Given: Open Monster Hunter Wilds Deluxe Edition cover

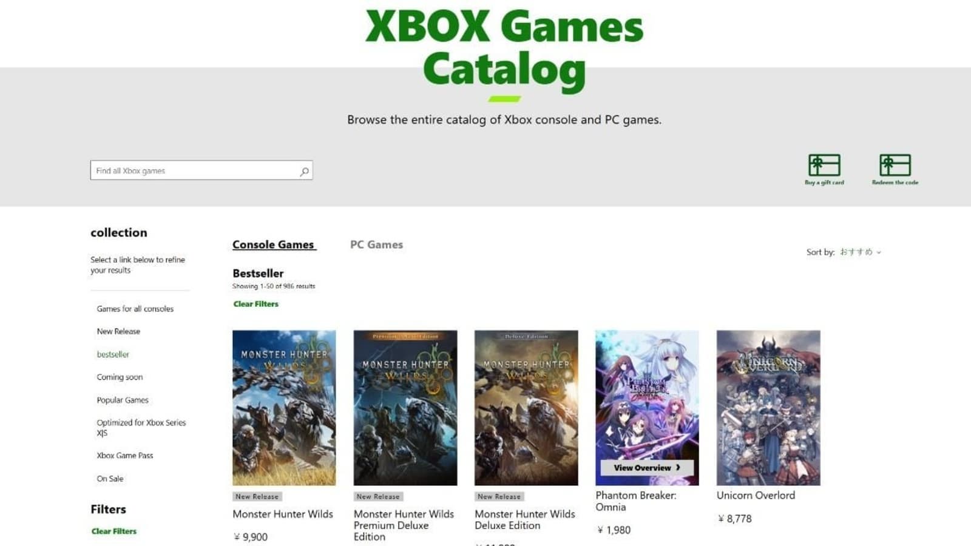Looking at the screenshot, I should click(x=526, y=407).
